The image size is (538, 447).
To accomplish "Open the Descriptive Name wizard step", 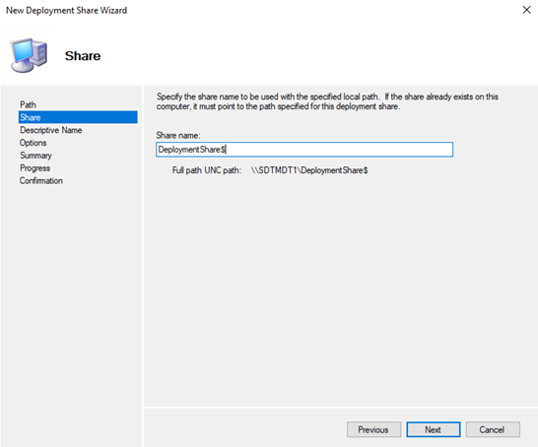I will coord(51,130).
